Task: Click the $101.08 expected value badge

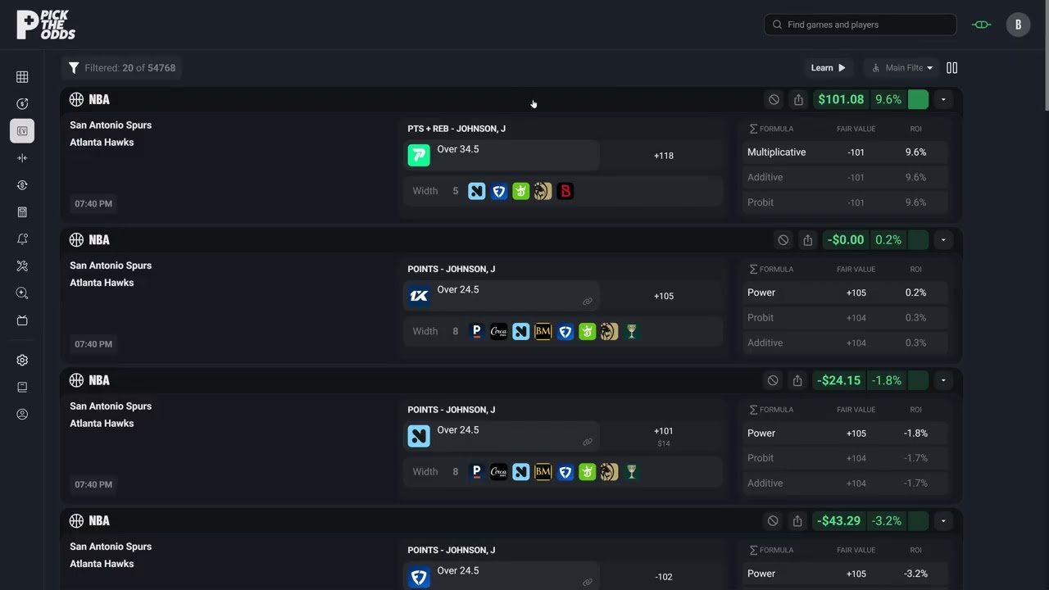Action: click(x=841, y=100)
